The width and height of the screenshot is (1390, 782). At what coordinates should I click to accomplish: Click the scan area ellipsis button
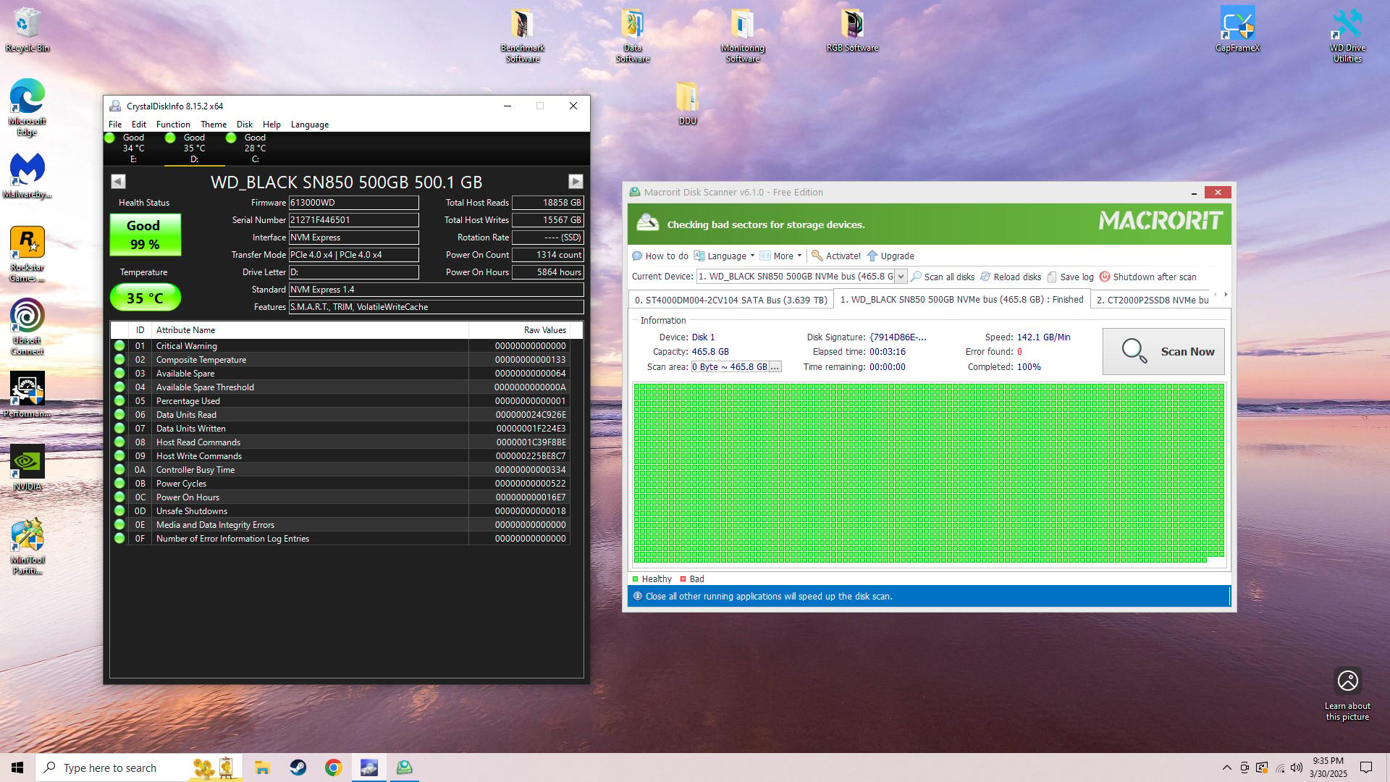point(775,367)
